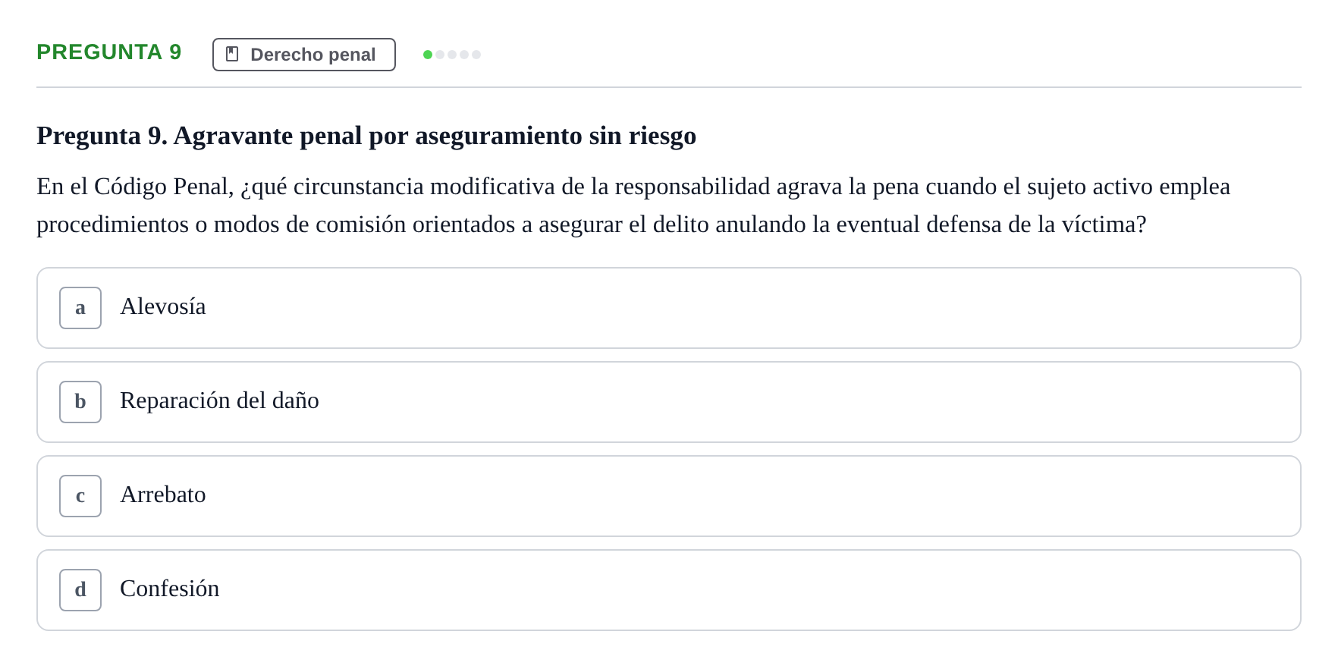The width and height of the screenshot is (1338, 669).
Task: Click the question title Agravante penal heading
Action: [x=366, y=136]
